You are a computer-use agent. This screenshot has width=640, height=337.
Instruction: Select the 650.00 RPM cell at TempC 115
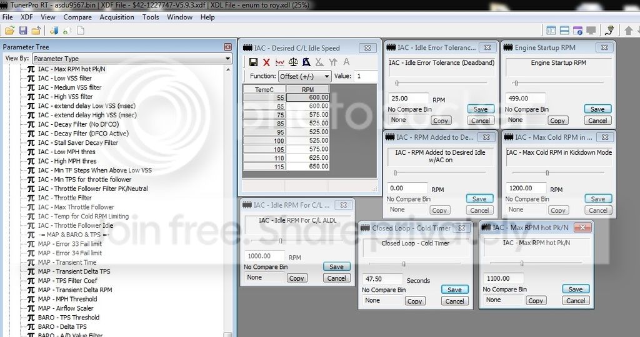(x=307, y=166)
